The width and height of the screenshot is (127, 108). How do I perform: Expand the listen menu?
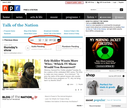91,17
